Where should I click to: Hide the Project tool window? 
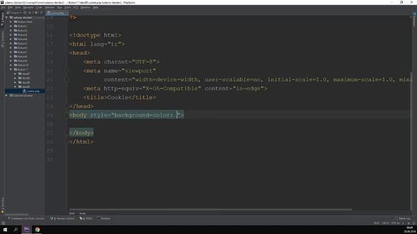42,13
